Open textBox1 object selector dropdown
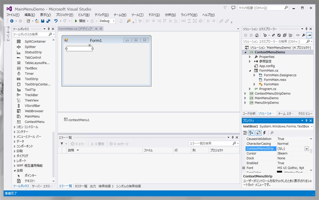The width and height of the screenshot is (319, 200). click(x=312, y=126)
